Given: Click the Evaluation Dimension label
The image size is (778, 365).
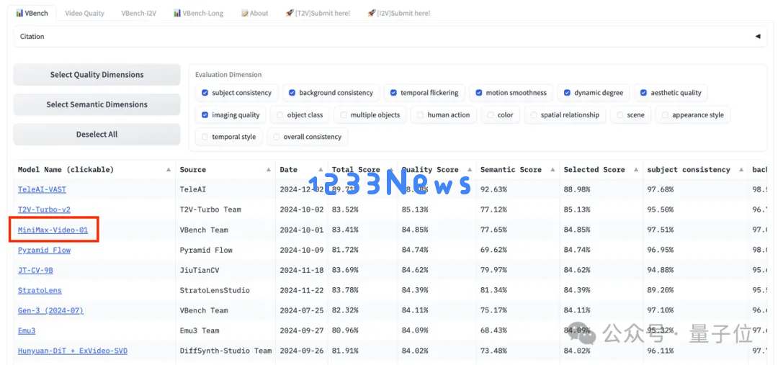Looking at the screenshot, I should (228, 75).
